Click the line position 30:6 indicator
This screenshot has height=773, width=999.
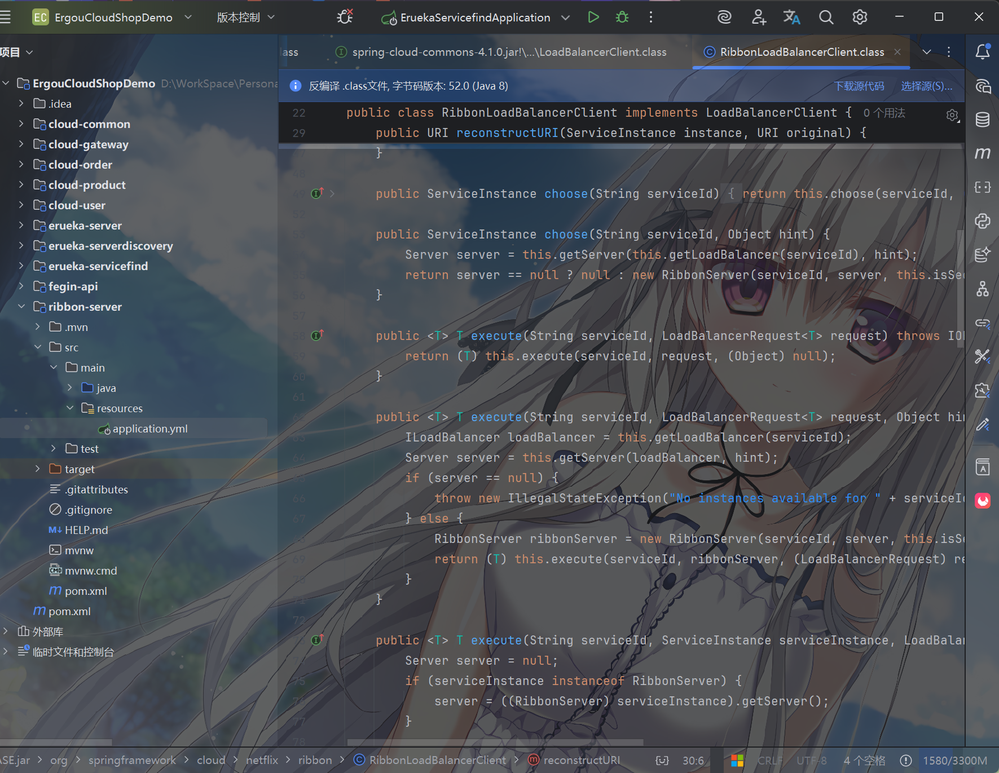click(x=693, y=761)
